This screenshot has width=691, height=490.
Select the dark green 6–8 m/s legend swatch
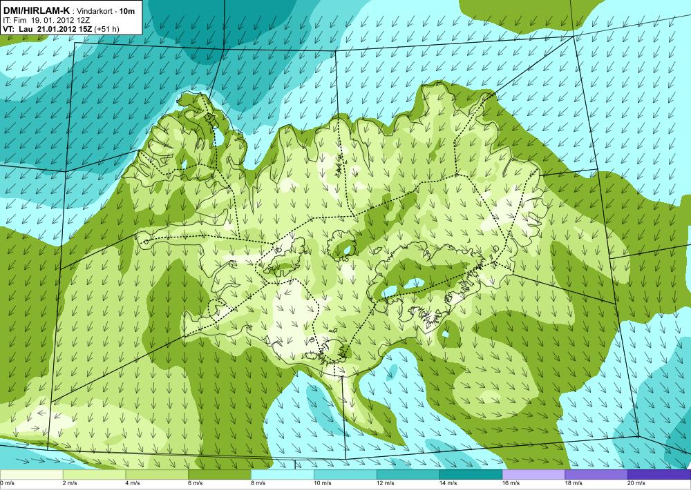click(220, 475)
